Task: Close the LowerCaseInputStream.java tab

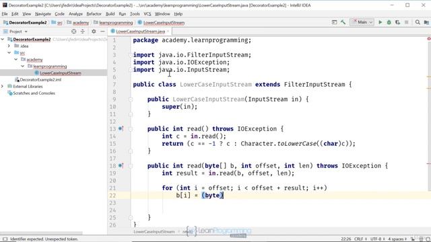Action: [x=168, y=32]
